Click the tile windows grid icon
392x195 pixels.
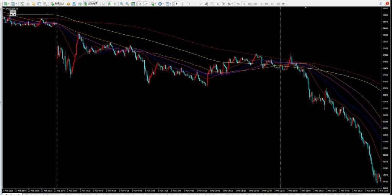point(133,4)
